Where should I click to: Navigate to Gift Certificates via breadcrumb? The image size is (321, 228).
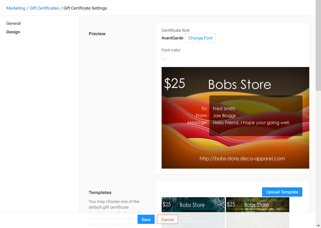pyautogui.click(x=44, y=8)
